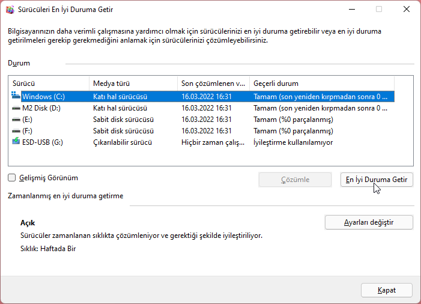Screen dimensions: 421x304
Task: Click the Windows (C:) drive icon
Action: pyautogui.click(x=16, y=96)
